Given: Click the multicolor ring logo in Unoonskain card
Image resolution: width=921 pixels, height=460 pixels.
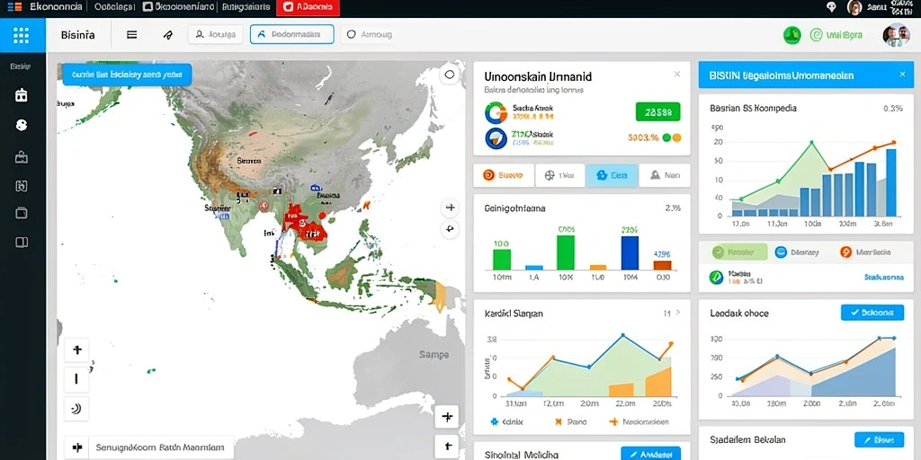Looking at the screenshot, I should [x=496, y=112].
